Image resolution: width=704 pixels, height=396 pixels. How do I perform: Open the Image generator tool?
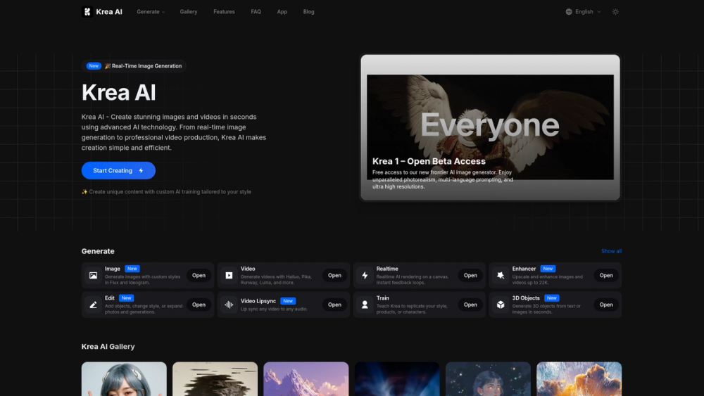(199, 275)
